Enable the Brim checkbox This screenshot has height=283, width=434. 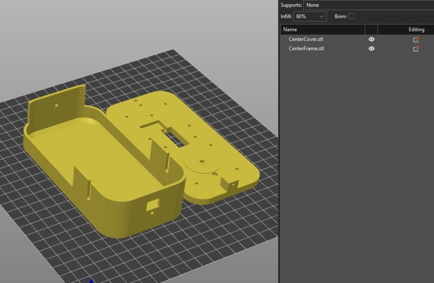coord(351,16)
